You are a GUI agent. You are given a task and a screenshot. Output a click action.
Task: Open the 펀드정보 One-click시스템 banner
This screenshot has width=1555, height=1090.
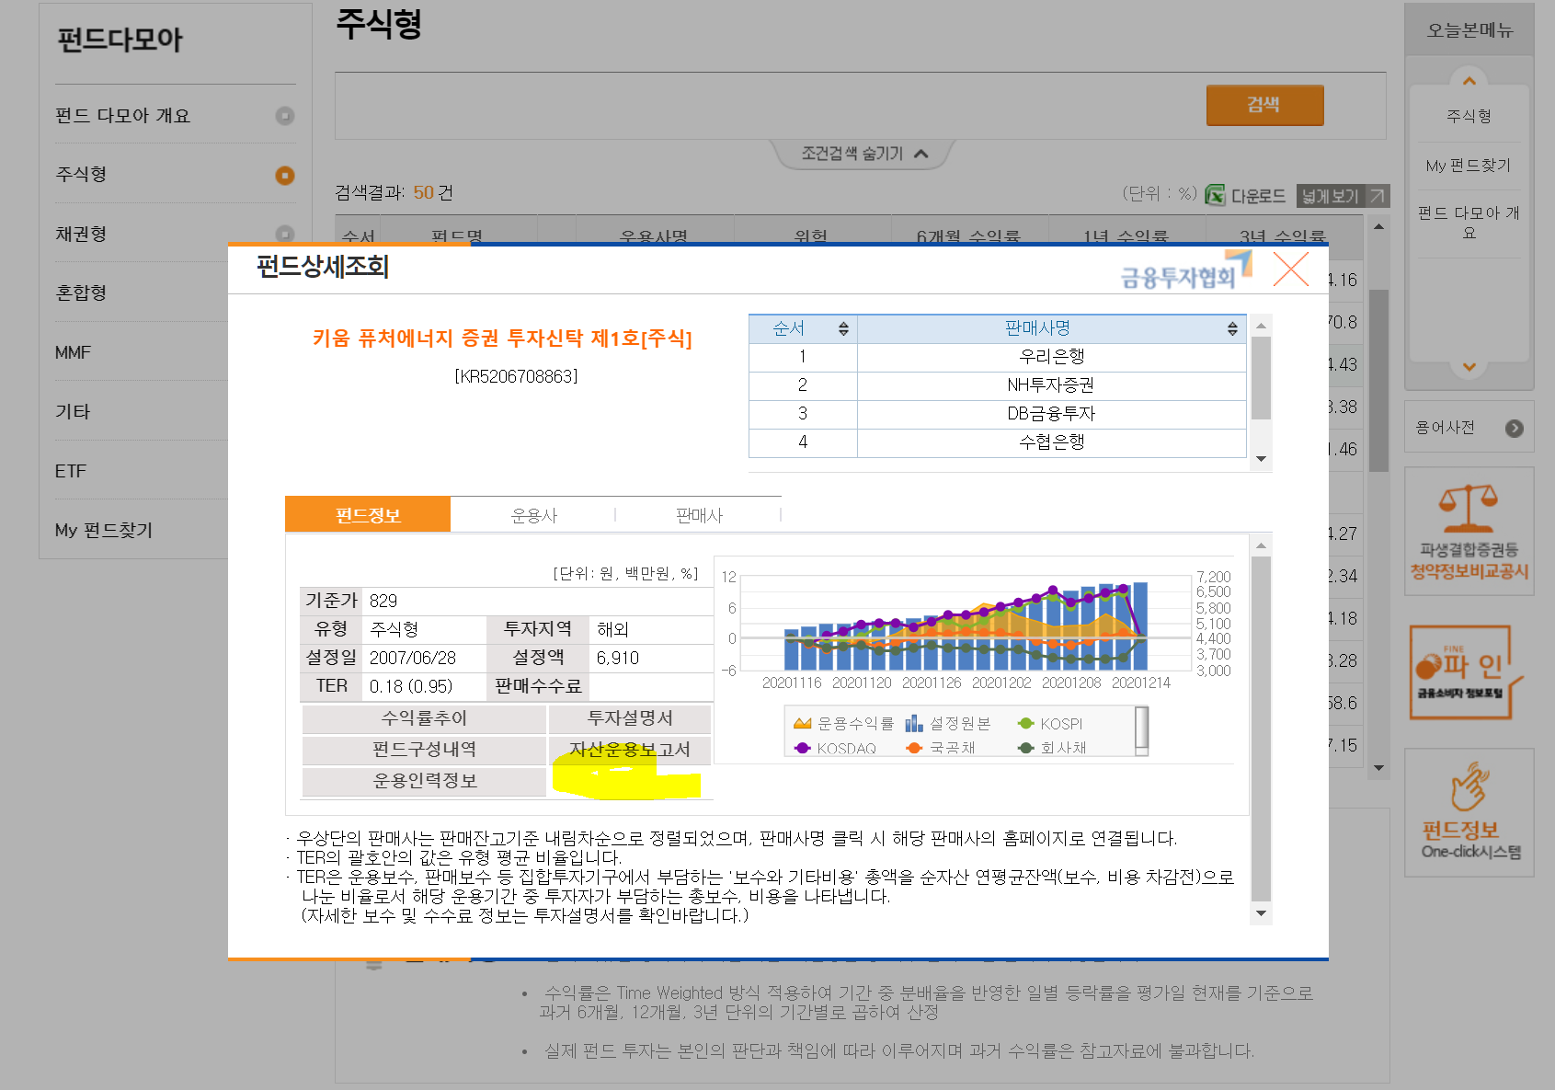tap(1469, 812)
